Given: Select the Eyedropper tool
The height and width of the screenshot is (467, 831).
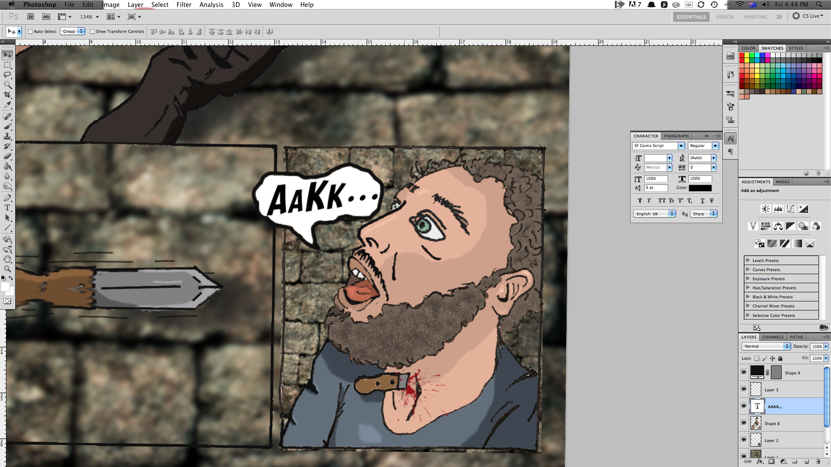Looking at the screenshot, I should point(7,105).
